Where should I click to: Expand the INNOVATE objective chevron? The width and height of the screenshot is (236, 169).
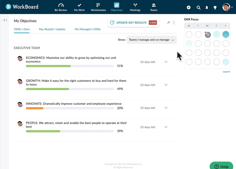click(166, 108)
